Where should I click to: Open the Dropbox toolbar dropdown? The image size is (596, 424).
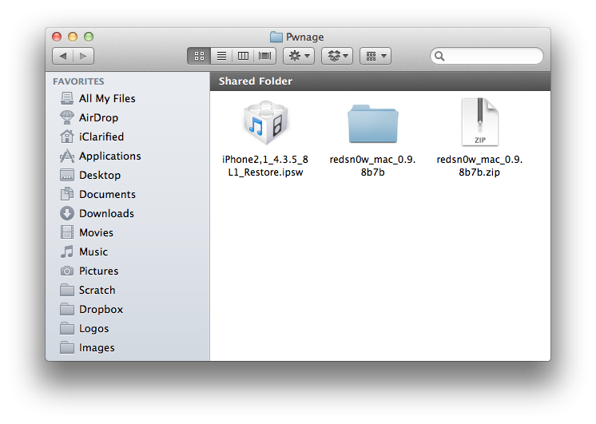click(337, 56)
